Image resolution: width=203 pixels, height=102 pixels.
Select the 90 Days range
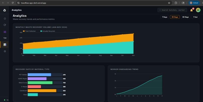pyautogui.click(x=186, y=17)
